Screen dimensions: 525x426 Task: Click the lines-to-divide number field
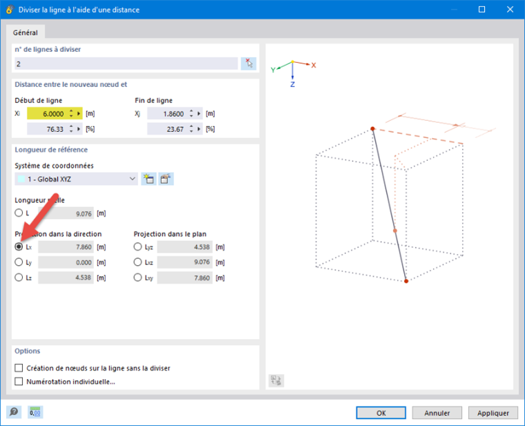tap(126, 64)
